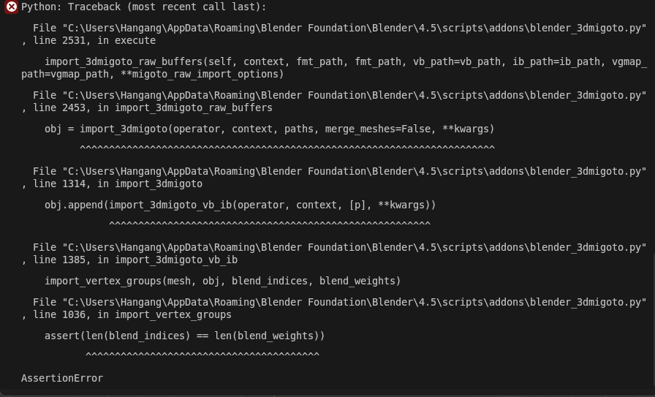Click 'line 1036, in import_vertex_groups' text
The width and height of the screenshot is (655, 397).
pos(132,314)
